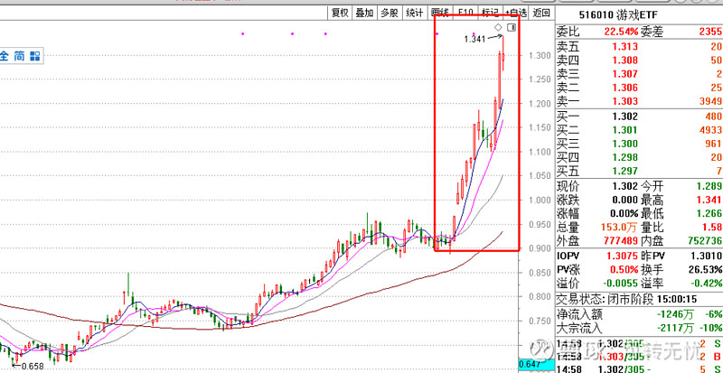Click the 内盘 value 752736

[x=703, y=240]
